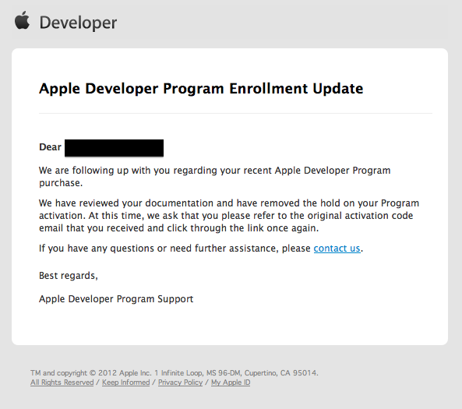Open the contact us link

(337, 249)
